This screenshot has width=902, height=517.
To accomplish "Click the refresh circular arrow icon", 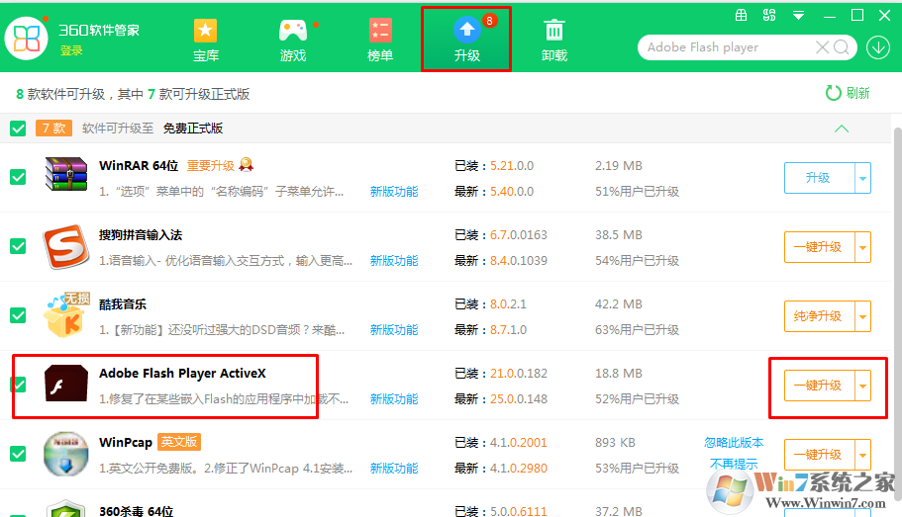I will click(x=833, y=93).
